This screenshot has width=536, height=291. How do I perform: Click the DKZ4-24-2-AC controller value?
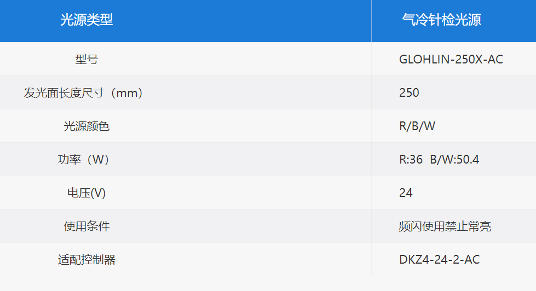tap(439, 260)
